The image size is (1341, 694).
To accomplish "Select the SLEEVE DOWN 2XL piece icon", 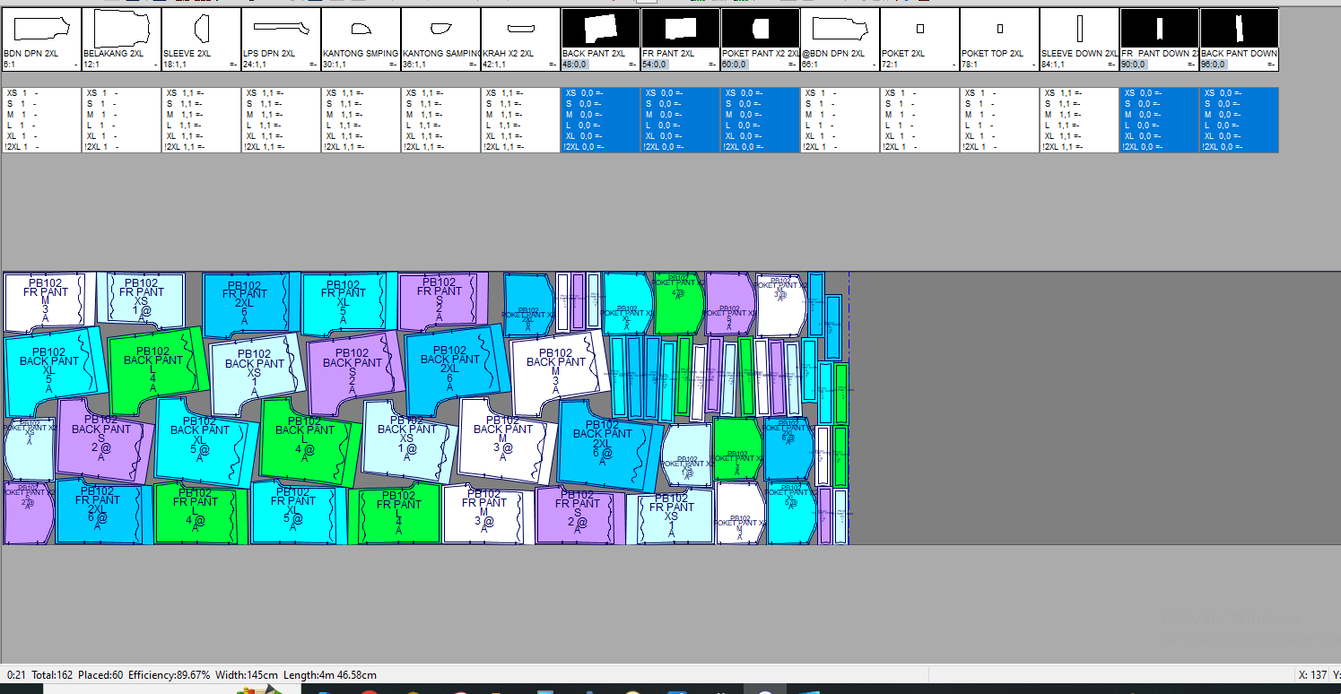I will pos(1079,30).
